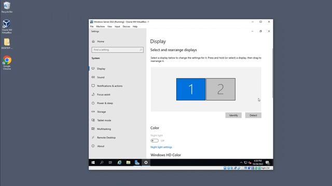332x186 pixels.
Task: Select the DESKTOP folder icon on the desktop
Action: [7, 43]
